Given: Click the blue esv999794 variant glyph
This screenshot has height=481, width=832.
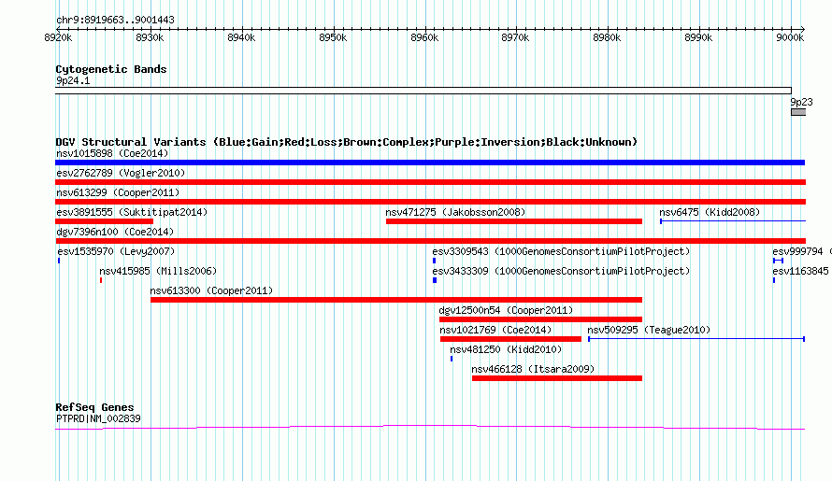Looking at the screenshot, I should pos(778,261).
